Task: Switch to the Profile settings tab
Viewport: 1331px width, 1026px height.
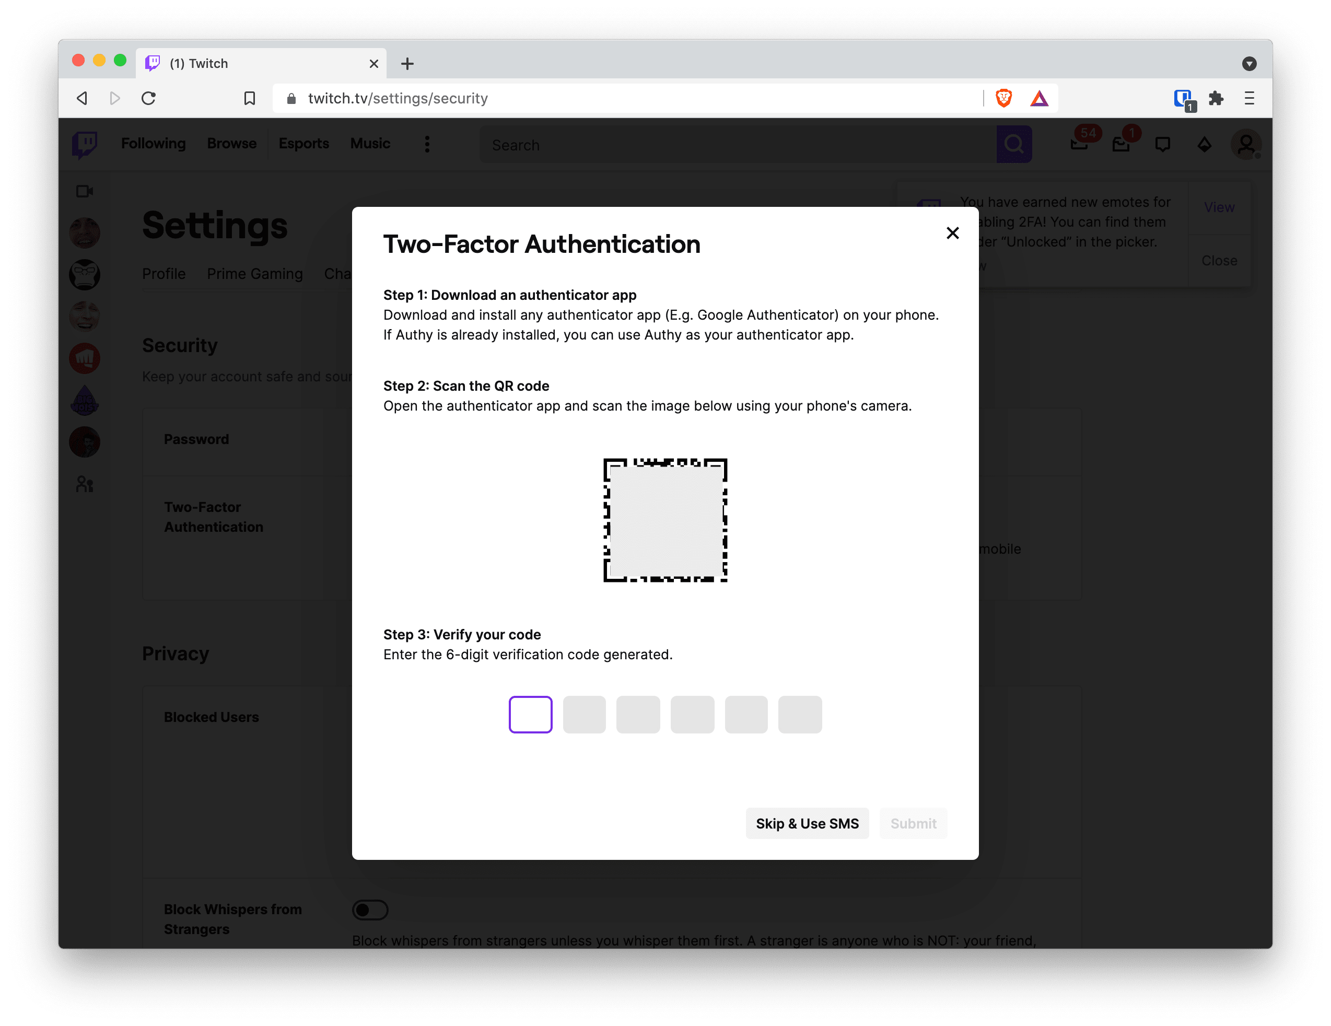Action: tap(164, 274)
